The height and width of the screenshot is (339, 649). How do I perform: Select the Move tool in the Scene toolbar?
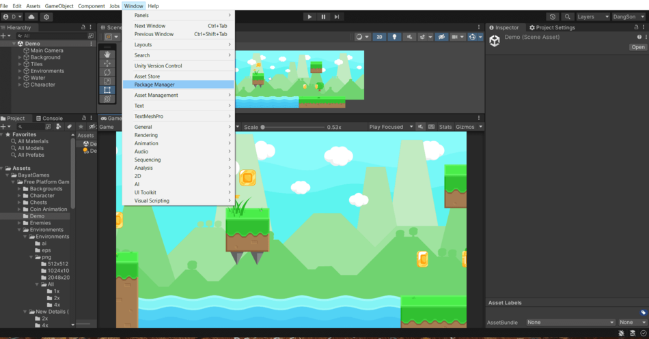[x=107, y=63]
